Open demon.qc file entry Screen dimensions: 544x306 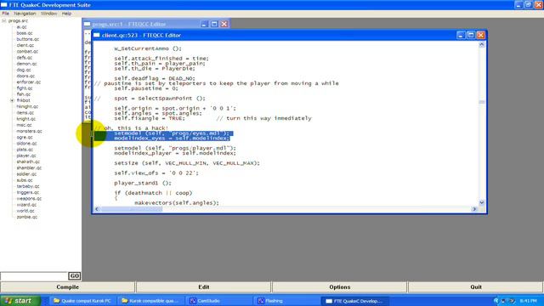coord(26,64)
